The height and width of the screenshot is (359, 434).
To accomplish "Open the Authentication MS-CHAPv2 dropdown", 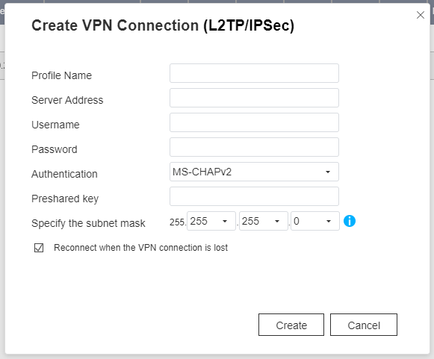I will click(x=254, y=172).
